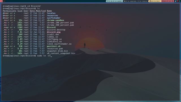
Task: Click the 530 size of postinst.sh
Action: (x=21, y=46)
